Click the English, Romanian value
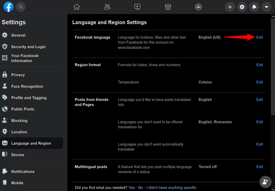This screenshot has width=275, height=191. [x=215, y=122]
